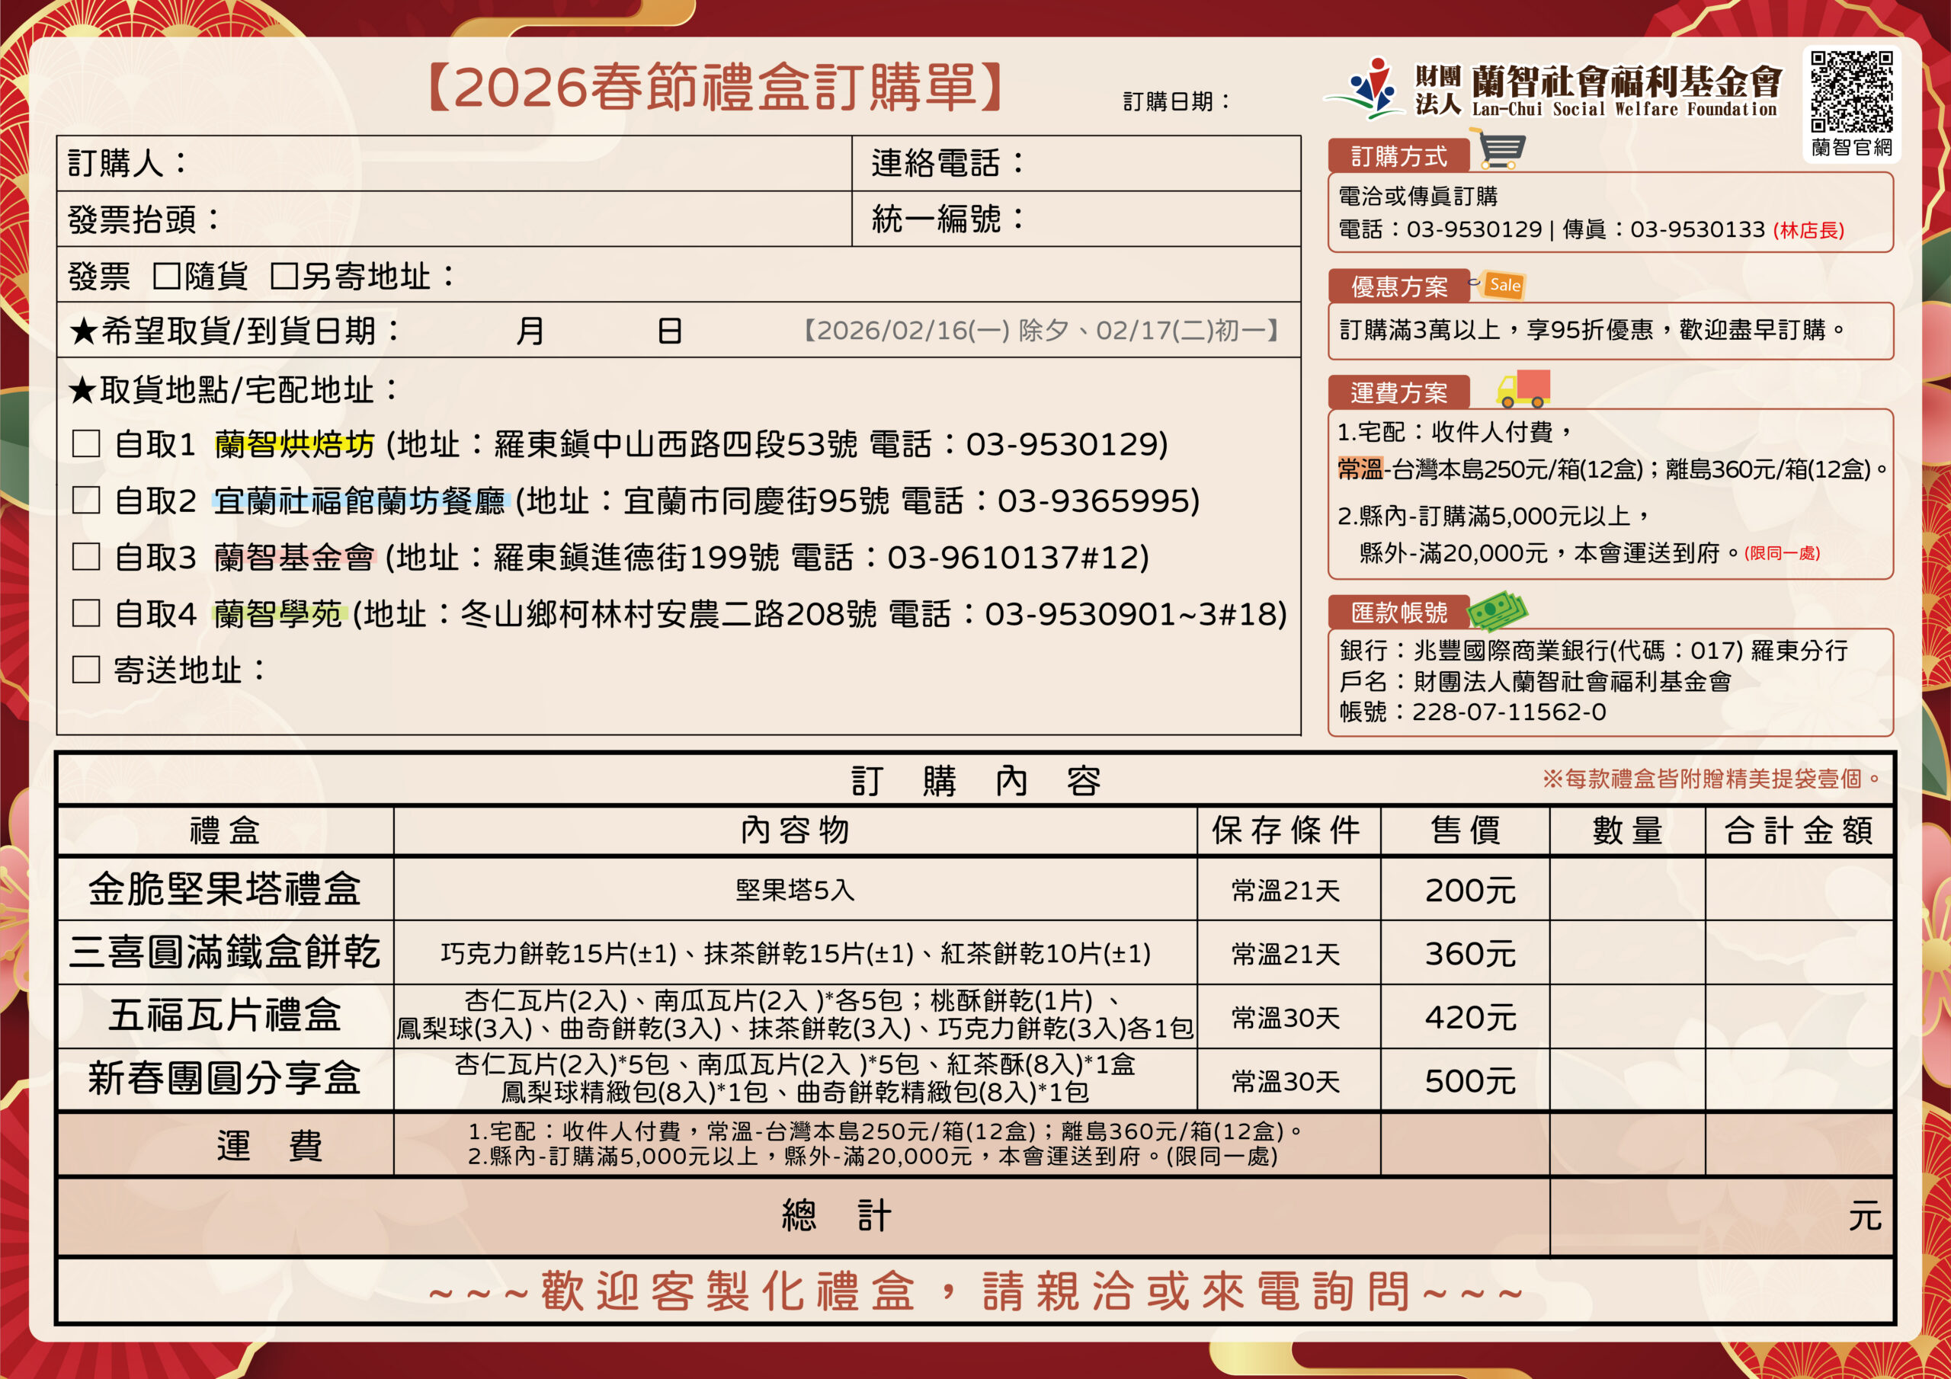Check the 寄送地址 delivery checkbox
Image resolution: width=1951 pixels, height=1379 pixels.
[x=86, y=670]
